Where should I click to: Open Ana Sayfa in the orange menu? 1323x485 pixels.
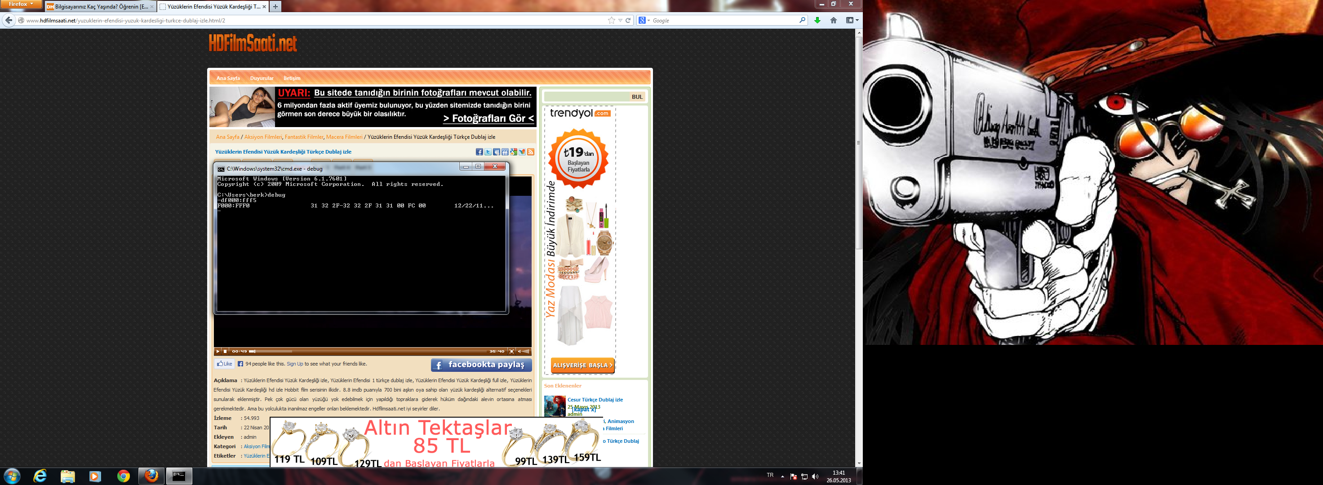[228, 78]
